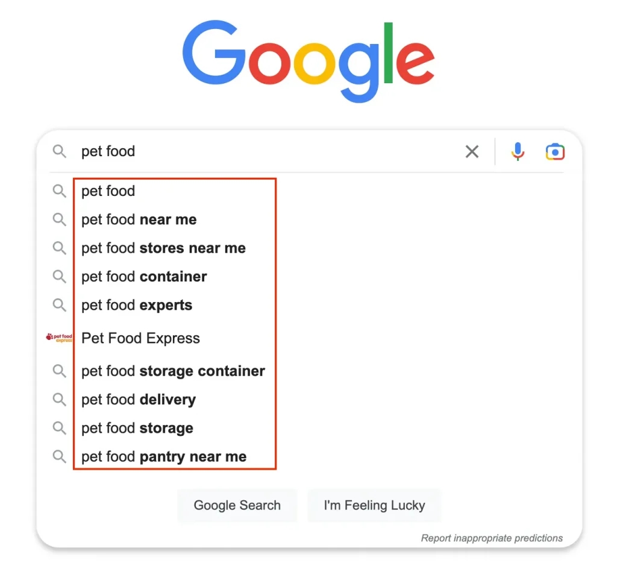The image size is (617, 563).
Task: Select the 'Pet Food Express' suggestion
Action: point(140,338)
